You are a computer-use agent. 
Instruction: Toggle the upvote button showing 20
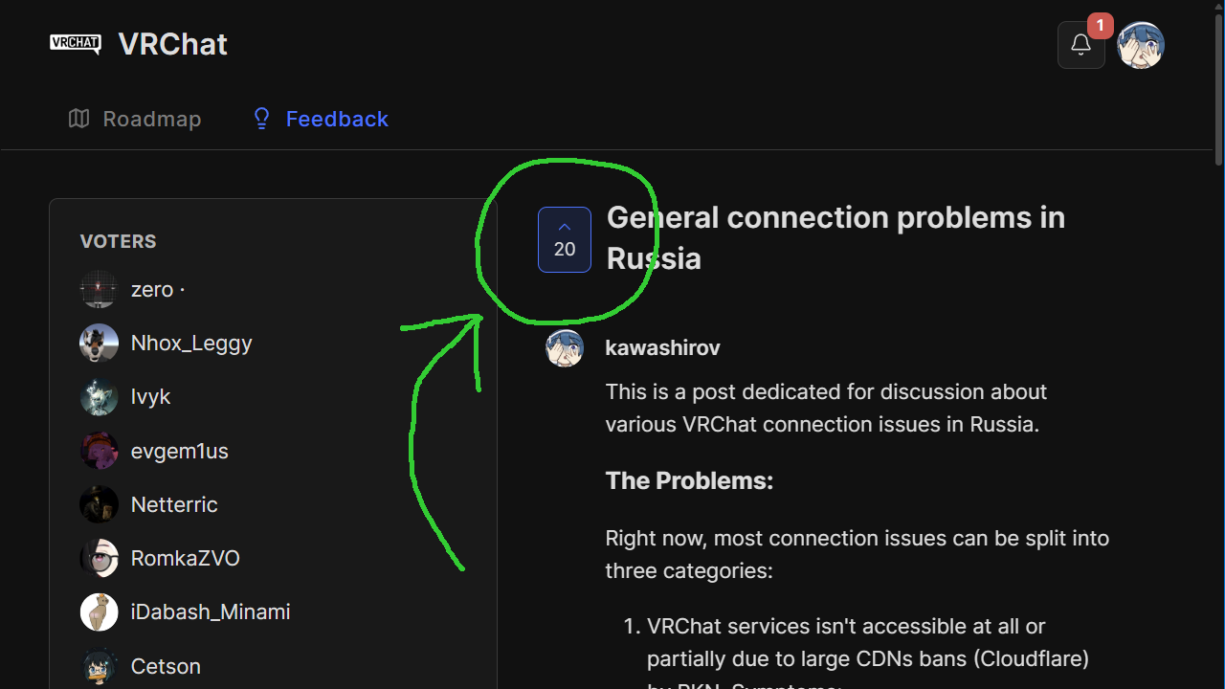[x=565, y=239]
